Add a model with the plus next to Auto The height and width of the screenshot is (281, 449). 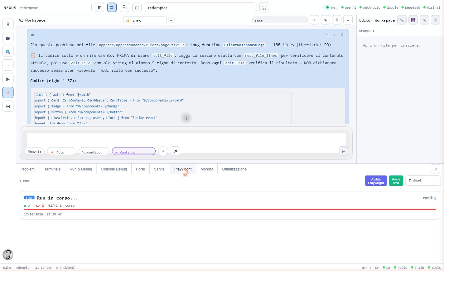point(171,20)
